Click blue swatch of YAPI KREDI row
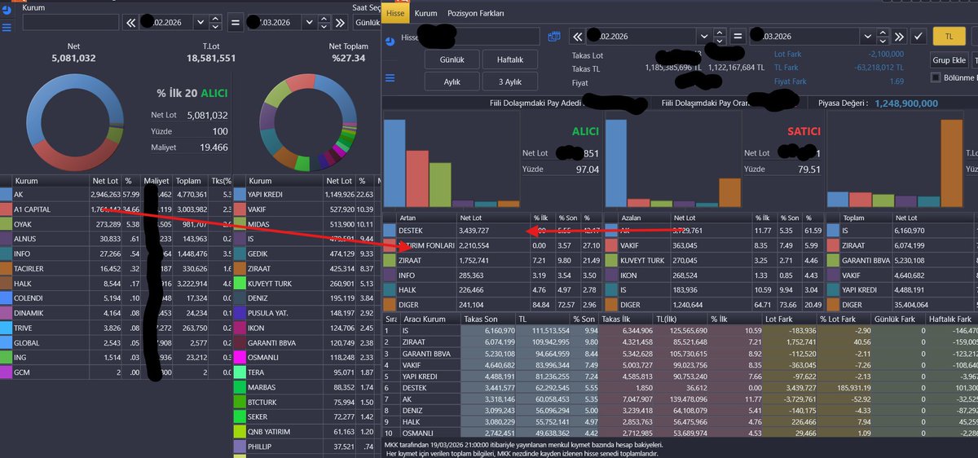 point(240,195)
